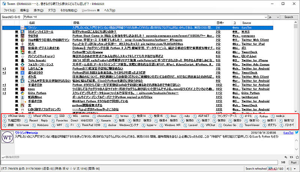Image resolution: width=300 pixels, height=172 pixels.
Task: Click the Twitter bird icon beside KuroTwi
Action: pos(297,132)
